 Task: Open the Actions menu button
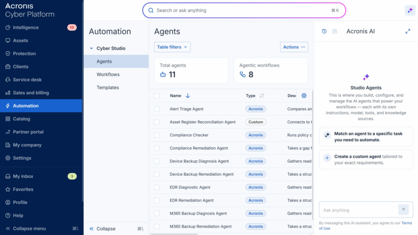294,47
